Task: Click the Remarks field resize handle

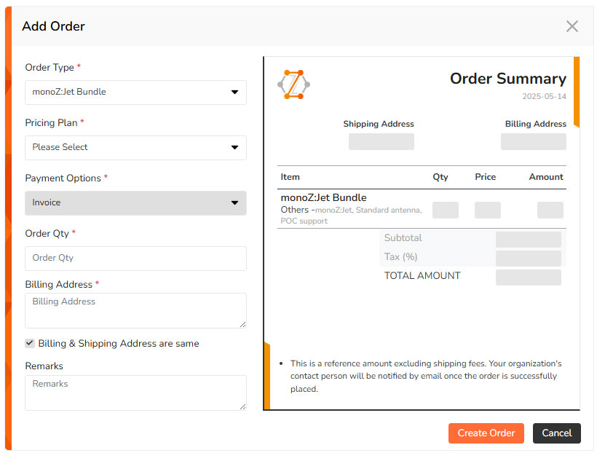Action: 242,406
